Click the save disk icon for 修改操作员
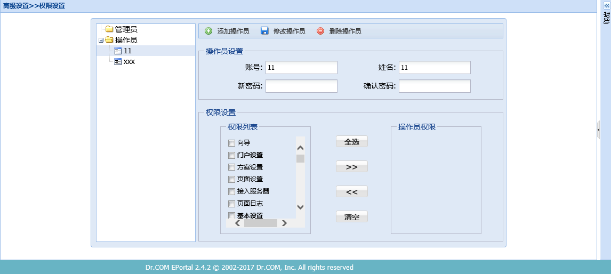 pos(264,31)
